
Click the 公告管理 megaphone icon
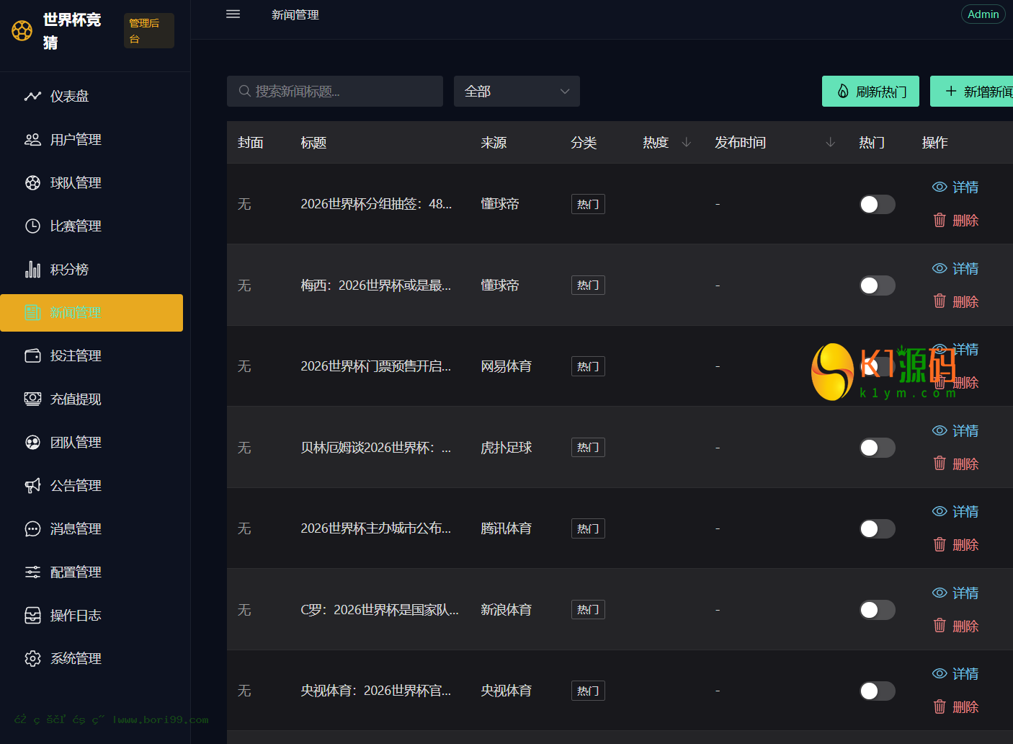point(32,485)
